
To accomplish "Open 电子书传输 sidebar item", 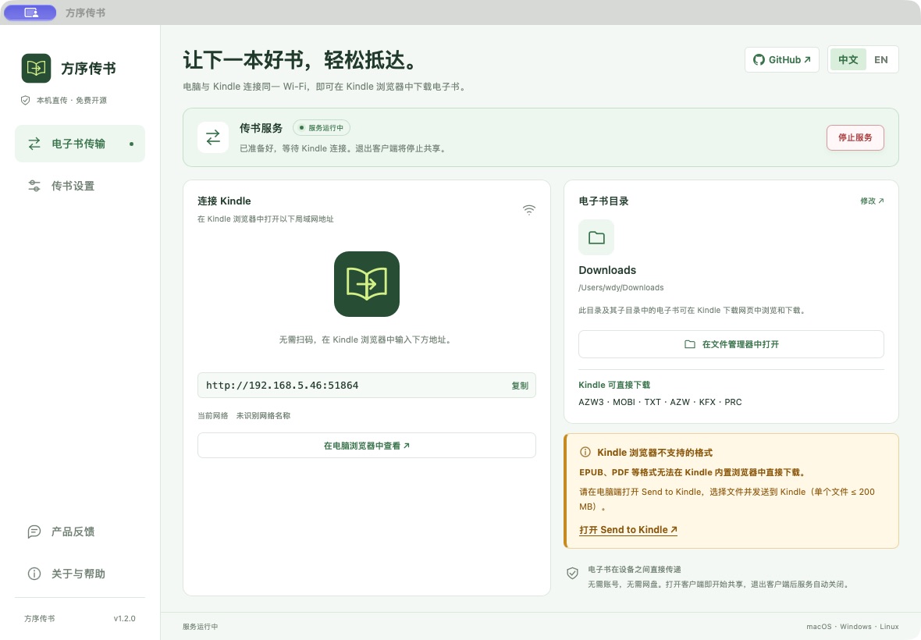I will (80, 144).
